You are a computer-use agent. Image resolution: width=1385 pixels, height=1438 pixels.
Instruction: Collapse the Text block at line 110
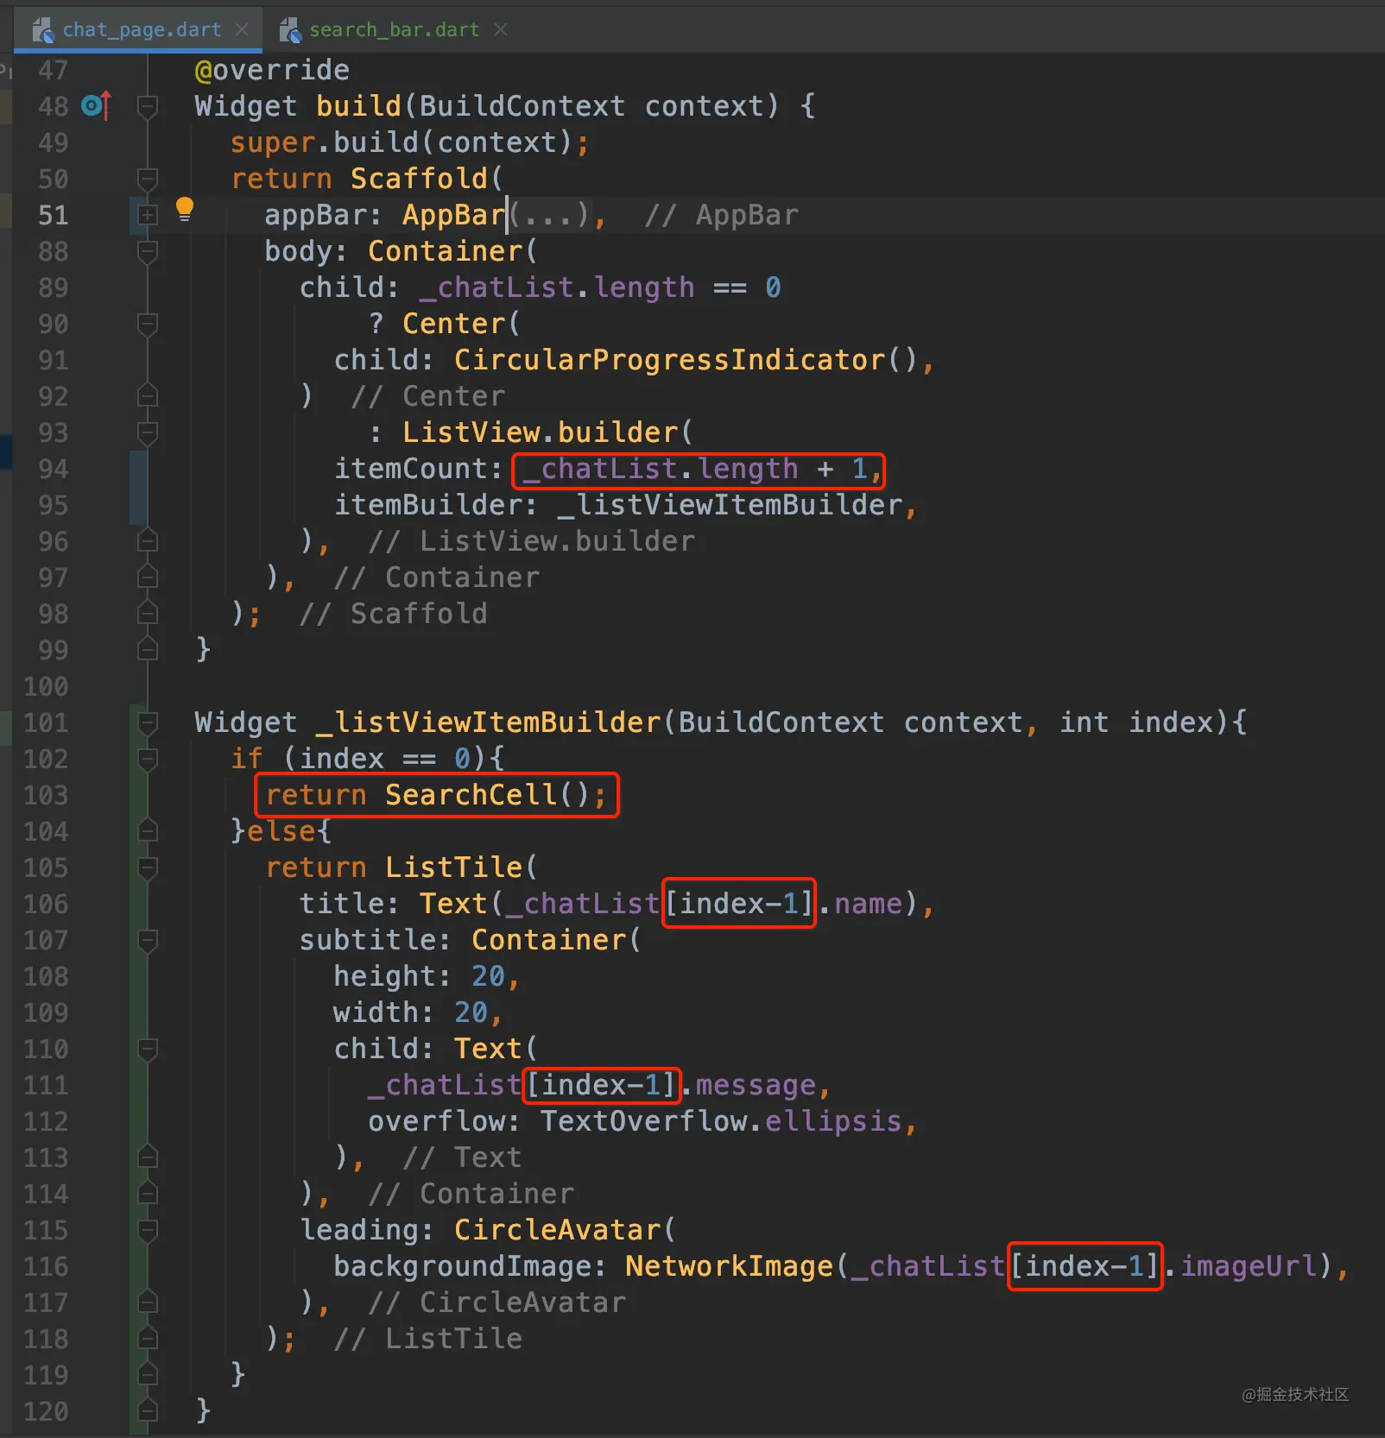pyautogui.click(x=148, y=1049)
